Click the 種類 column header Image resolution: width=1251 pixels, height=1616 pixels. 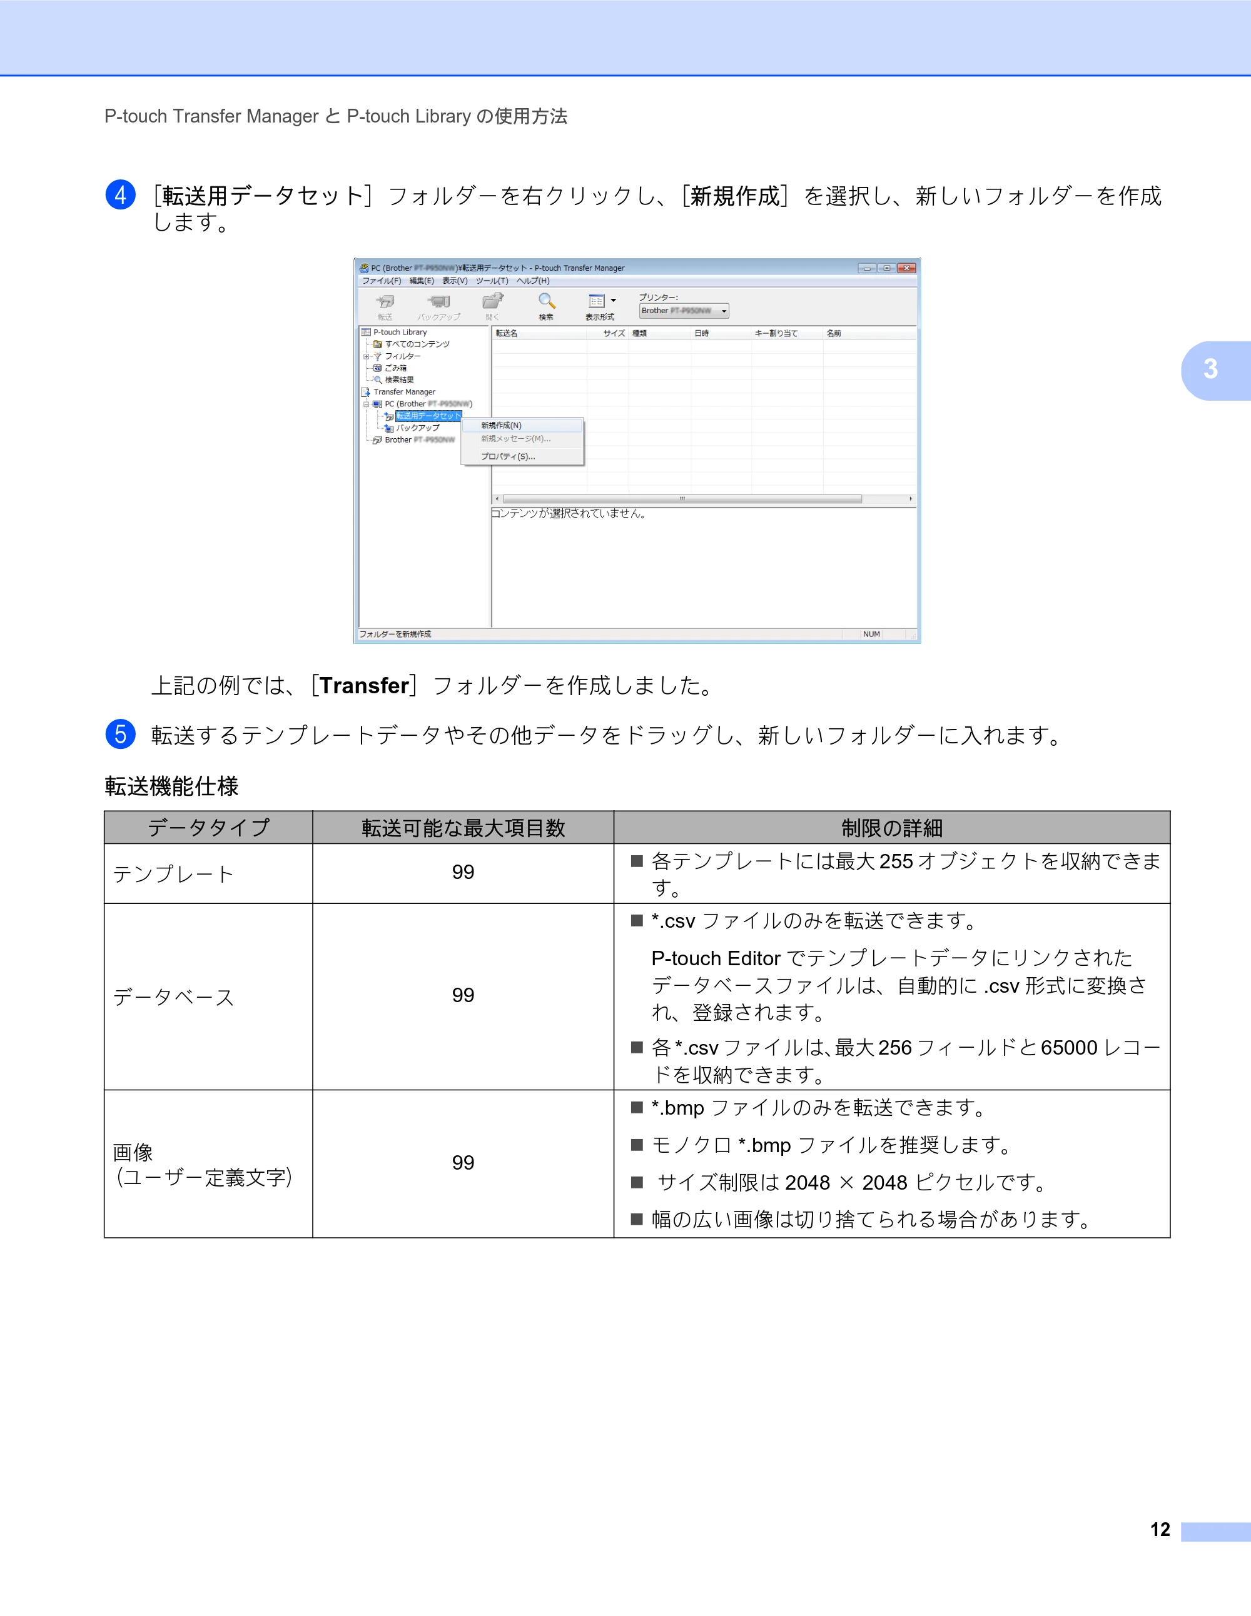[659, 334]
